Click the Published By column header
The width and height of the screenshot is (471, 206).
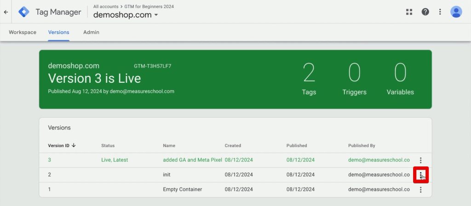point(362,146)
